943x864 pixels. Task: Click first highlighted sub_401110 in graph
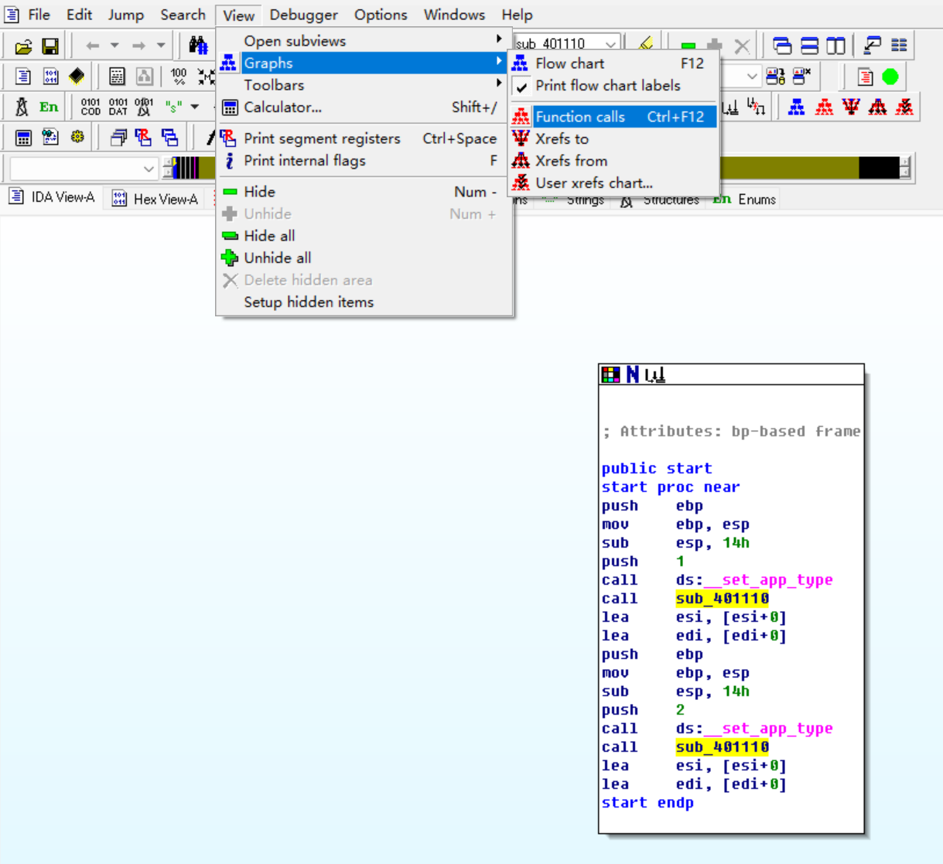(723, 599)
